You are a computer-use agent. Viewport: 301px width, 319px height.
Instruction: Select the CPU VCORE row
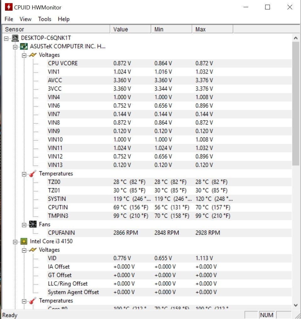click(169, 63)
